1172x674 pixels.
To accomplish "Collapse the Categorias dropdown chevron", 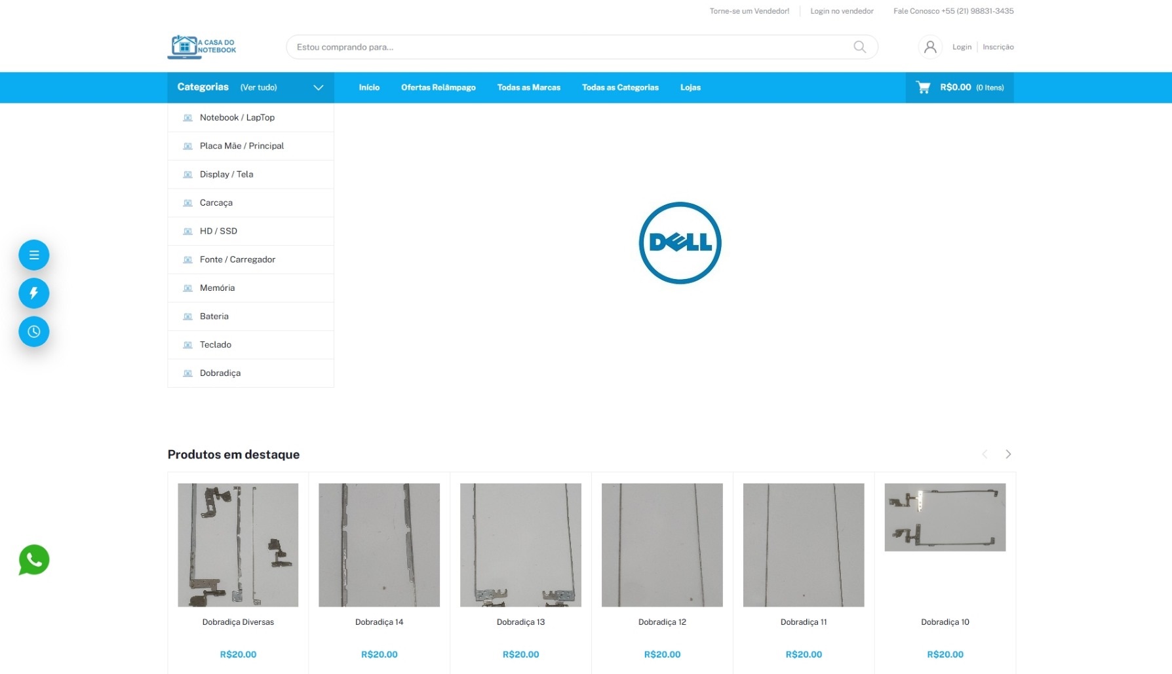I will 319,88.
